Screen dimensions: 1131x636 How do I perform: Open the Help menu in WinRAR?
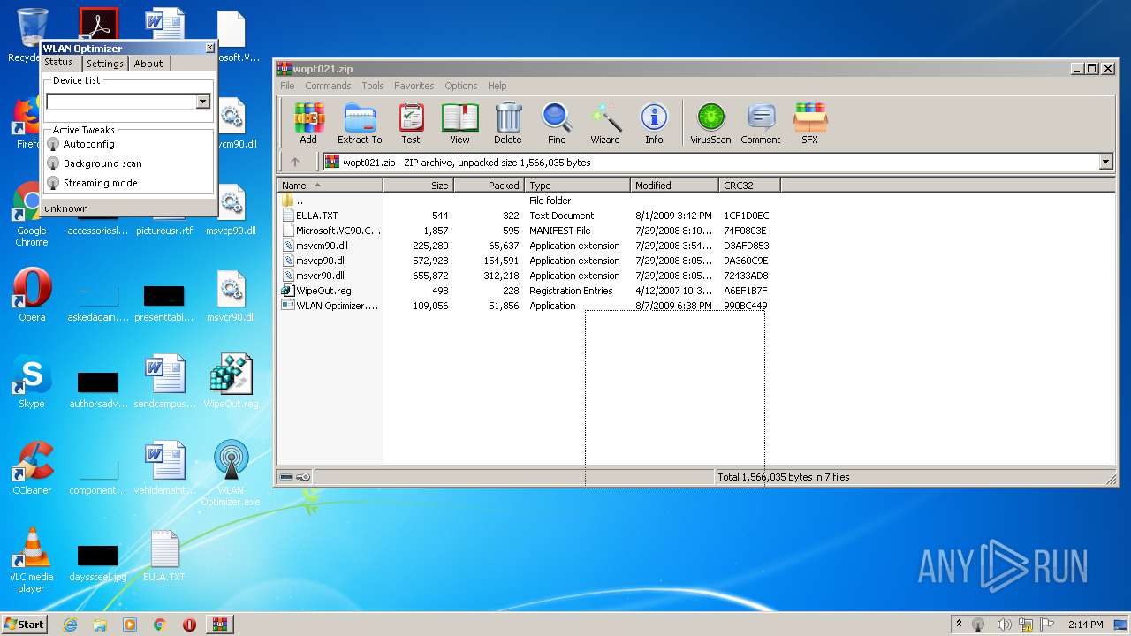pos(497,86)
